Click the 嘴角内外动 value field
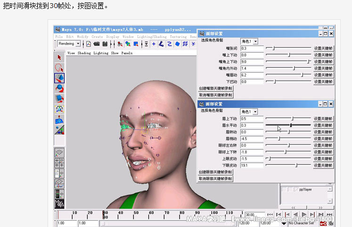The width and height of the screenshot is (352, 227). 252,68
